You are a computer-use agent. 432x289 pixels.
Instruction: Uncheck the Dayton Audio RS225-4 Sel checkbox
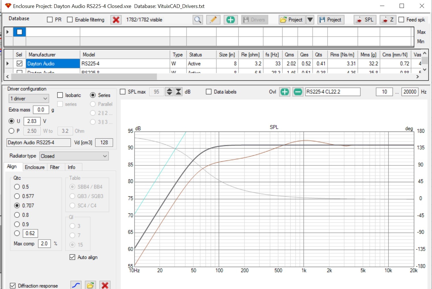tap(19, 63)
